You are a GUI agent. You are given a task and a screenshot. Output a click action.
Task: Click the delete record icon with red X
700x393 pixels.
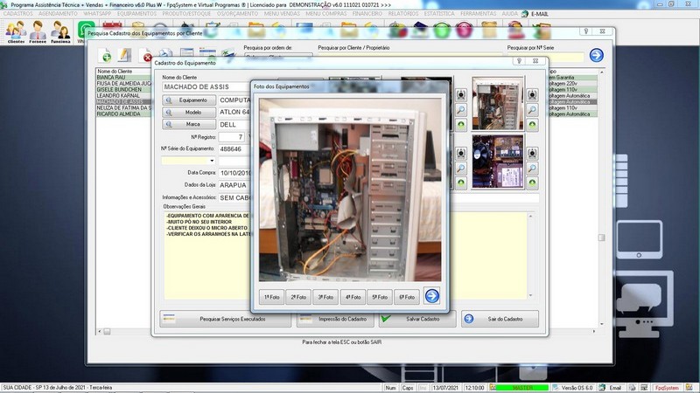(x=145, y=56)
